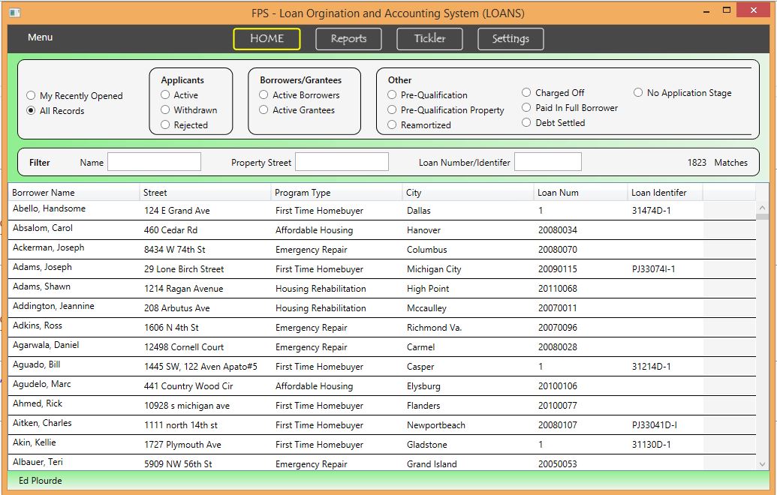Viewport: 777px width, 495px height.
Task: Click the Name filter text box
Action: (x=154, y=162)
